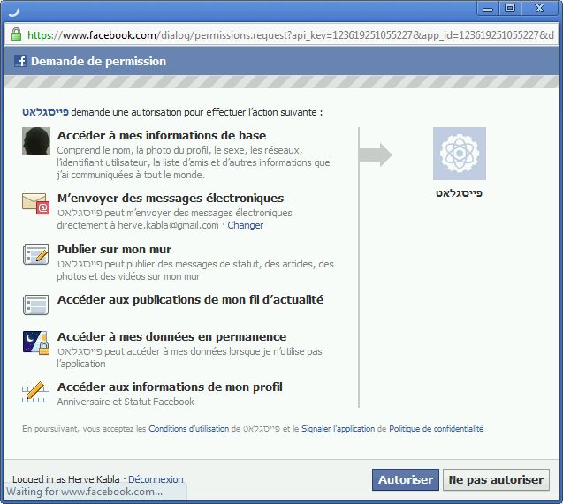Image resolution: width=563 pixels, height=504 pixels.
Task: Click Accéder aux publications de mon fil d'actualité
Action: pyautogui.click(x=191, y=300)
